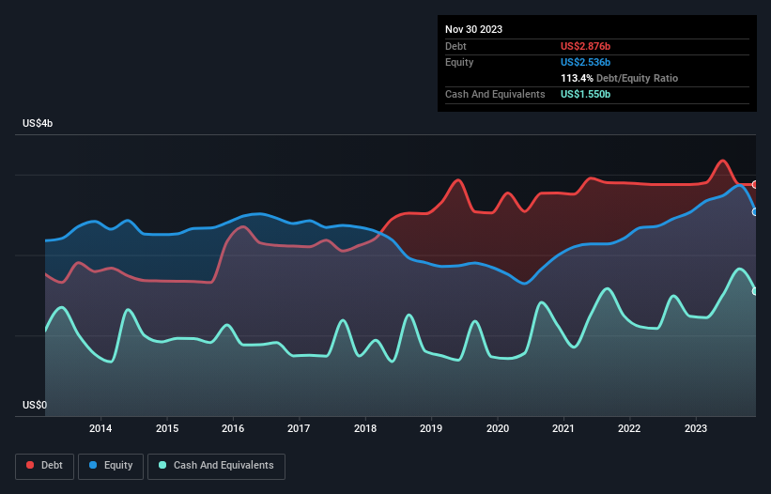The height and width of the screenshot is (494, 771).
Task: Toggle the Debt series legend button
Action: 44,466
